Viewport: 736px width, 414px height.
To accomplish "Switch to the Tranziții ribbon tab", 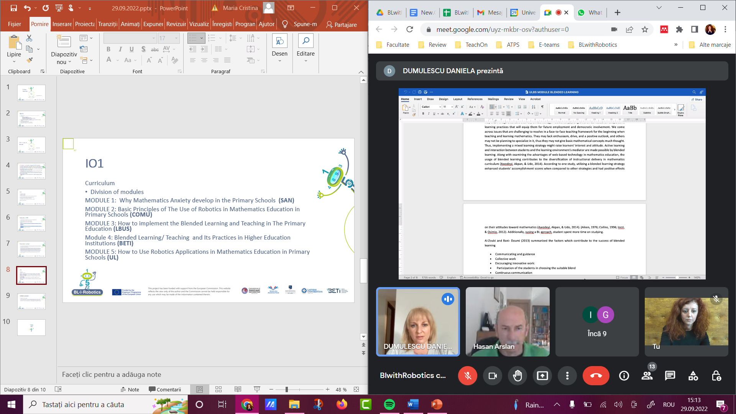I will [x=107, y=24].
